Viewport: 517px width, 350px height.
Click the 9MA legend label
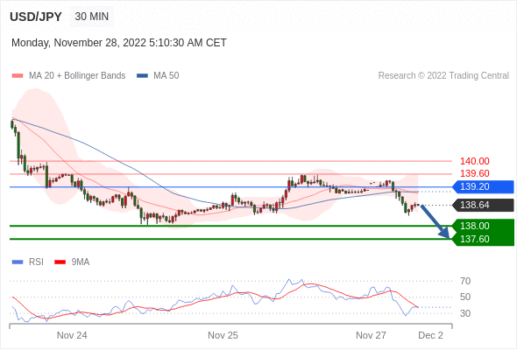81,262
